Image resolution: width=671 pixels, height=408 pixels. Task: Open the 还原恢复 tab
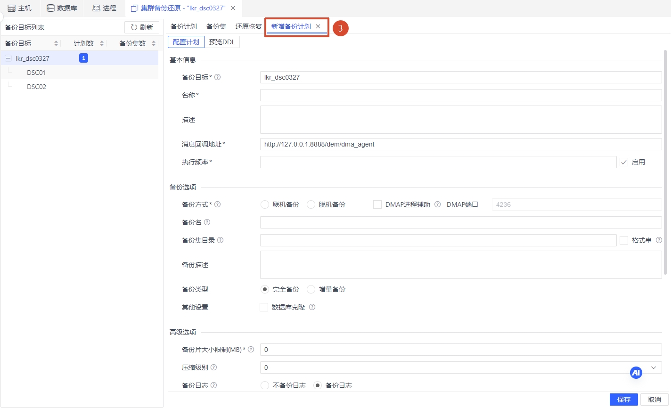coord(249,26)
